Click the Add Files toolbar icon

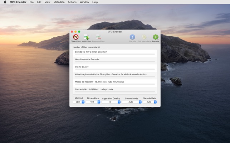click(x=87, y=37)
